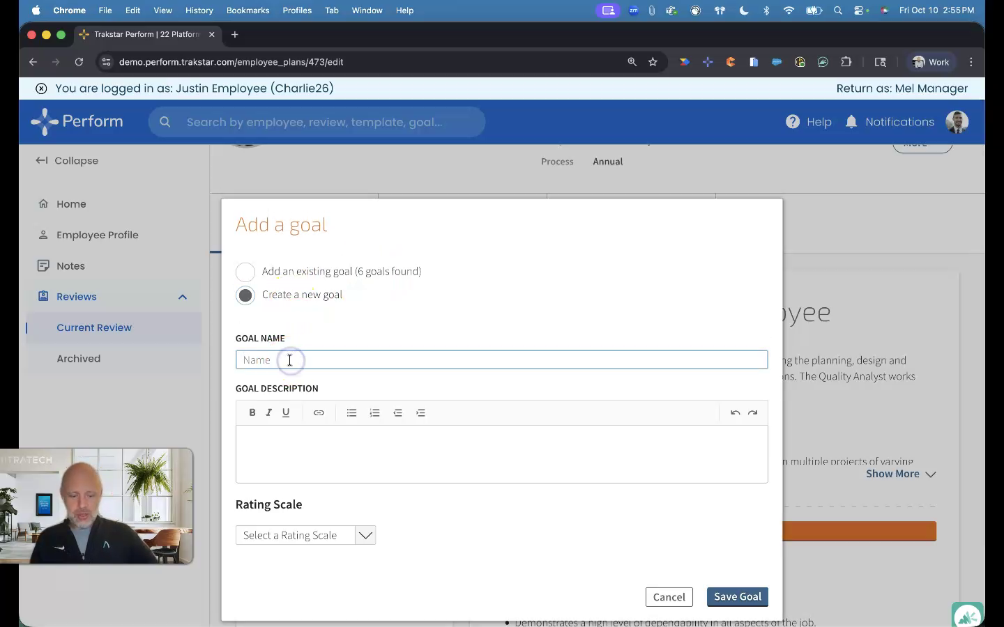Click the Annual process value text
This screenshot has height=627, width=1004.
608,162
